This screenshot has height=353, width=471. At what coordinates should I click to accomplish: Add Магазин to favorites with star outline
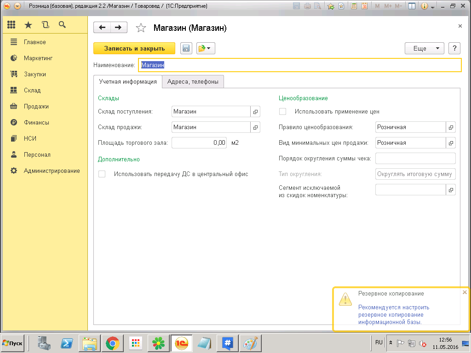tap(141, 28)
